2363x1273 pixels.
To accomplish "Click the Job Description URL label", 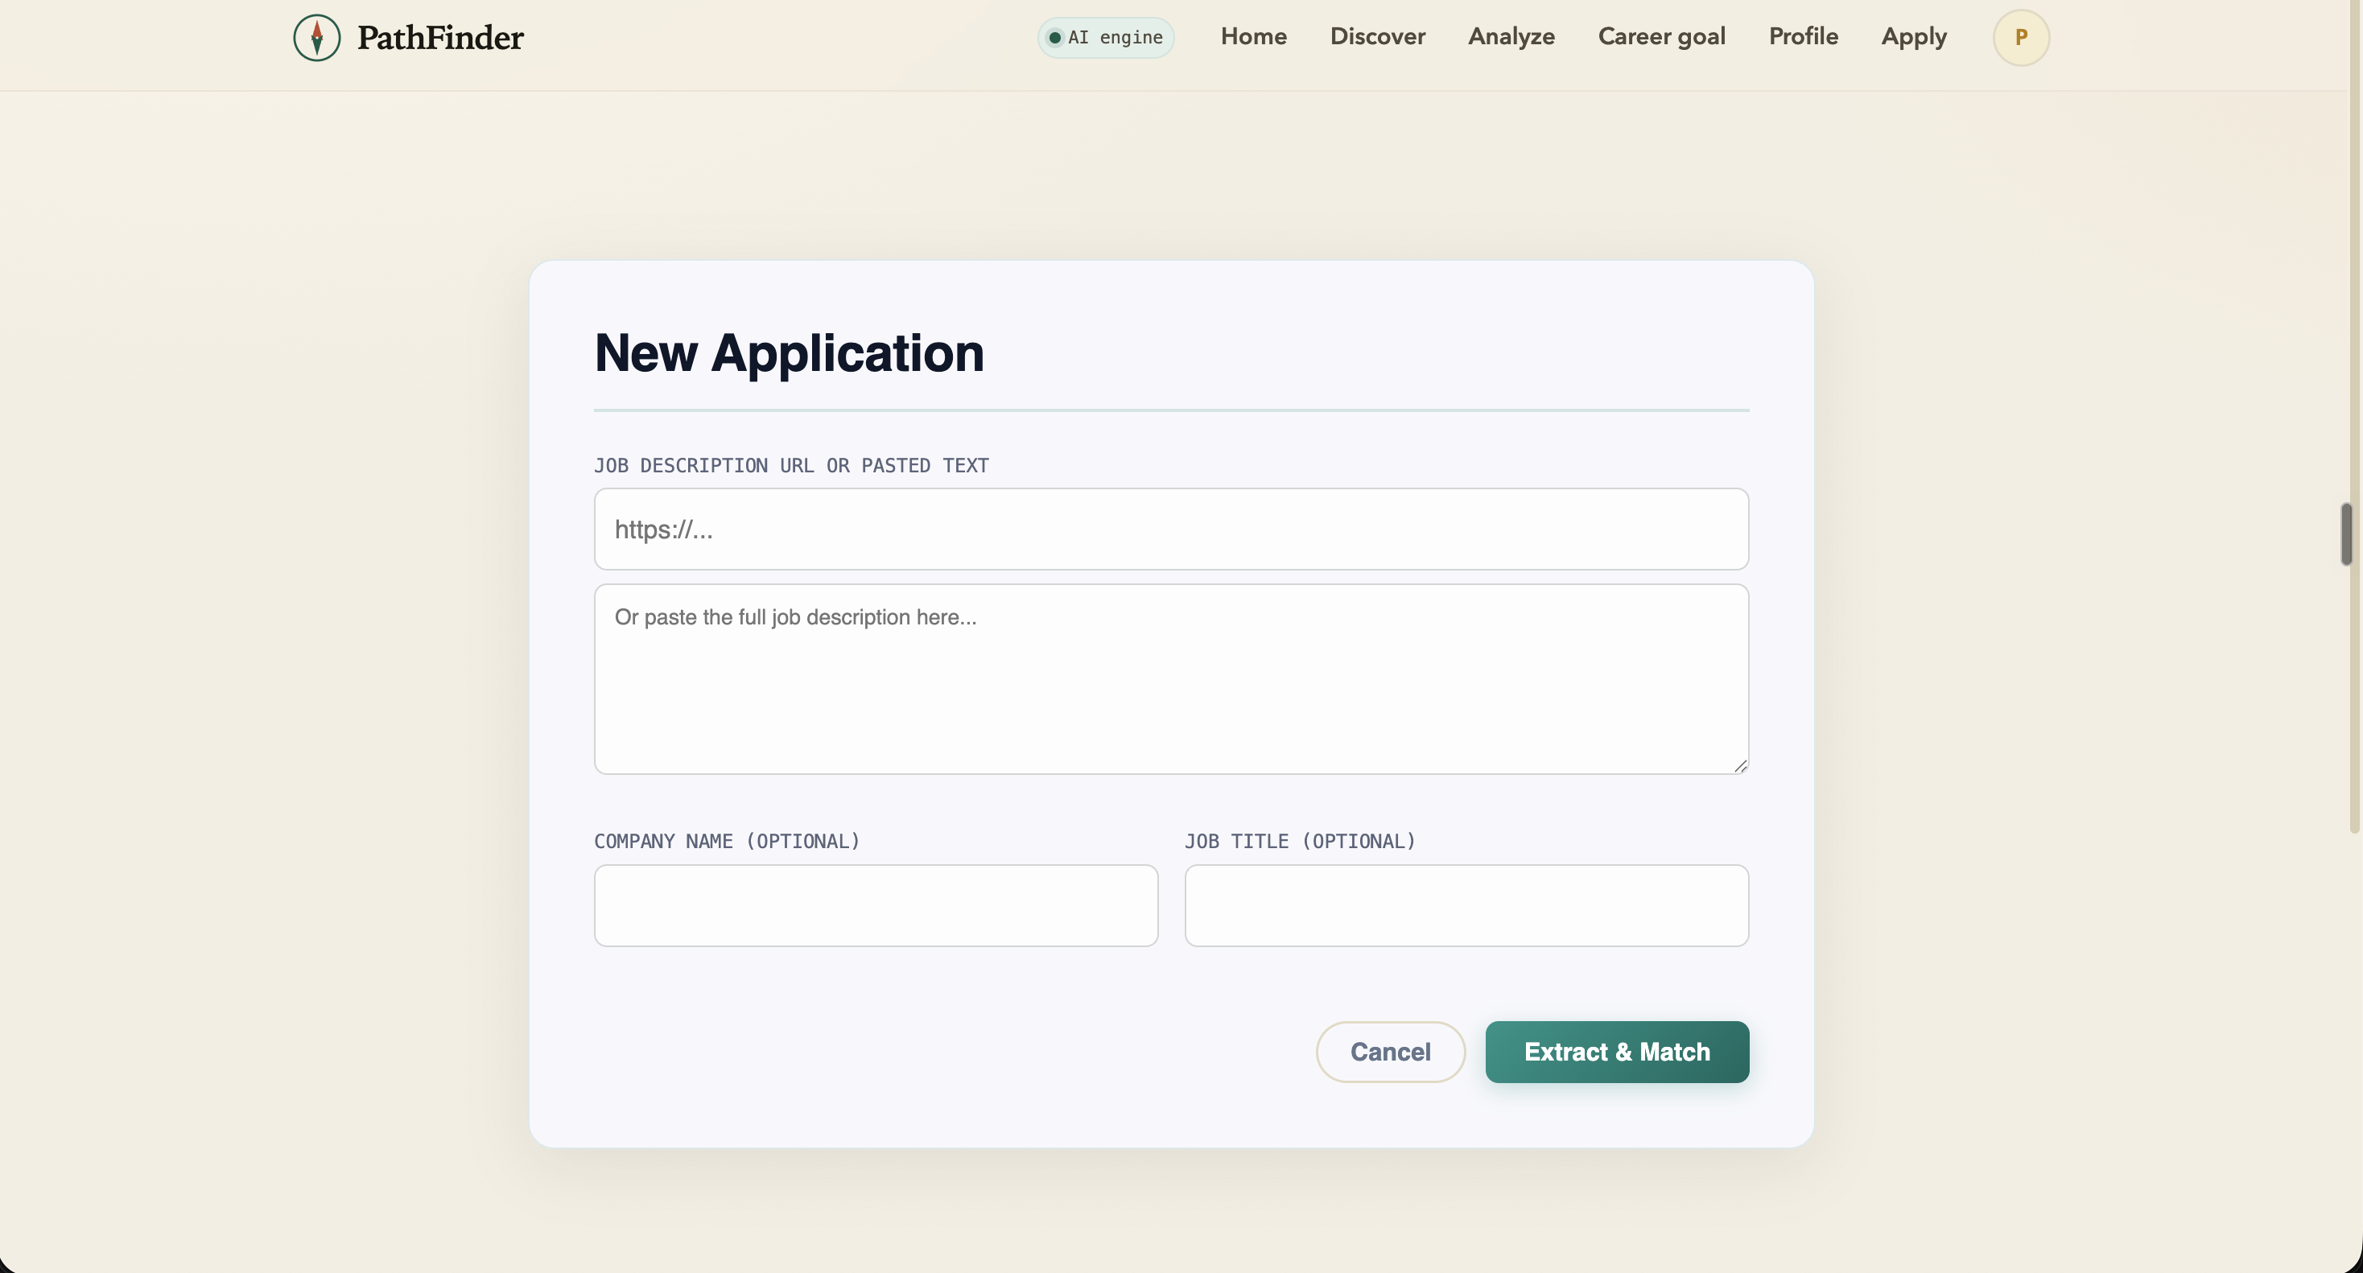I will (x=790, y=465).
